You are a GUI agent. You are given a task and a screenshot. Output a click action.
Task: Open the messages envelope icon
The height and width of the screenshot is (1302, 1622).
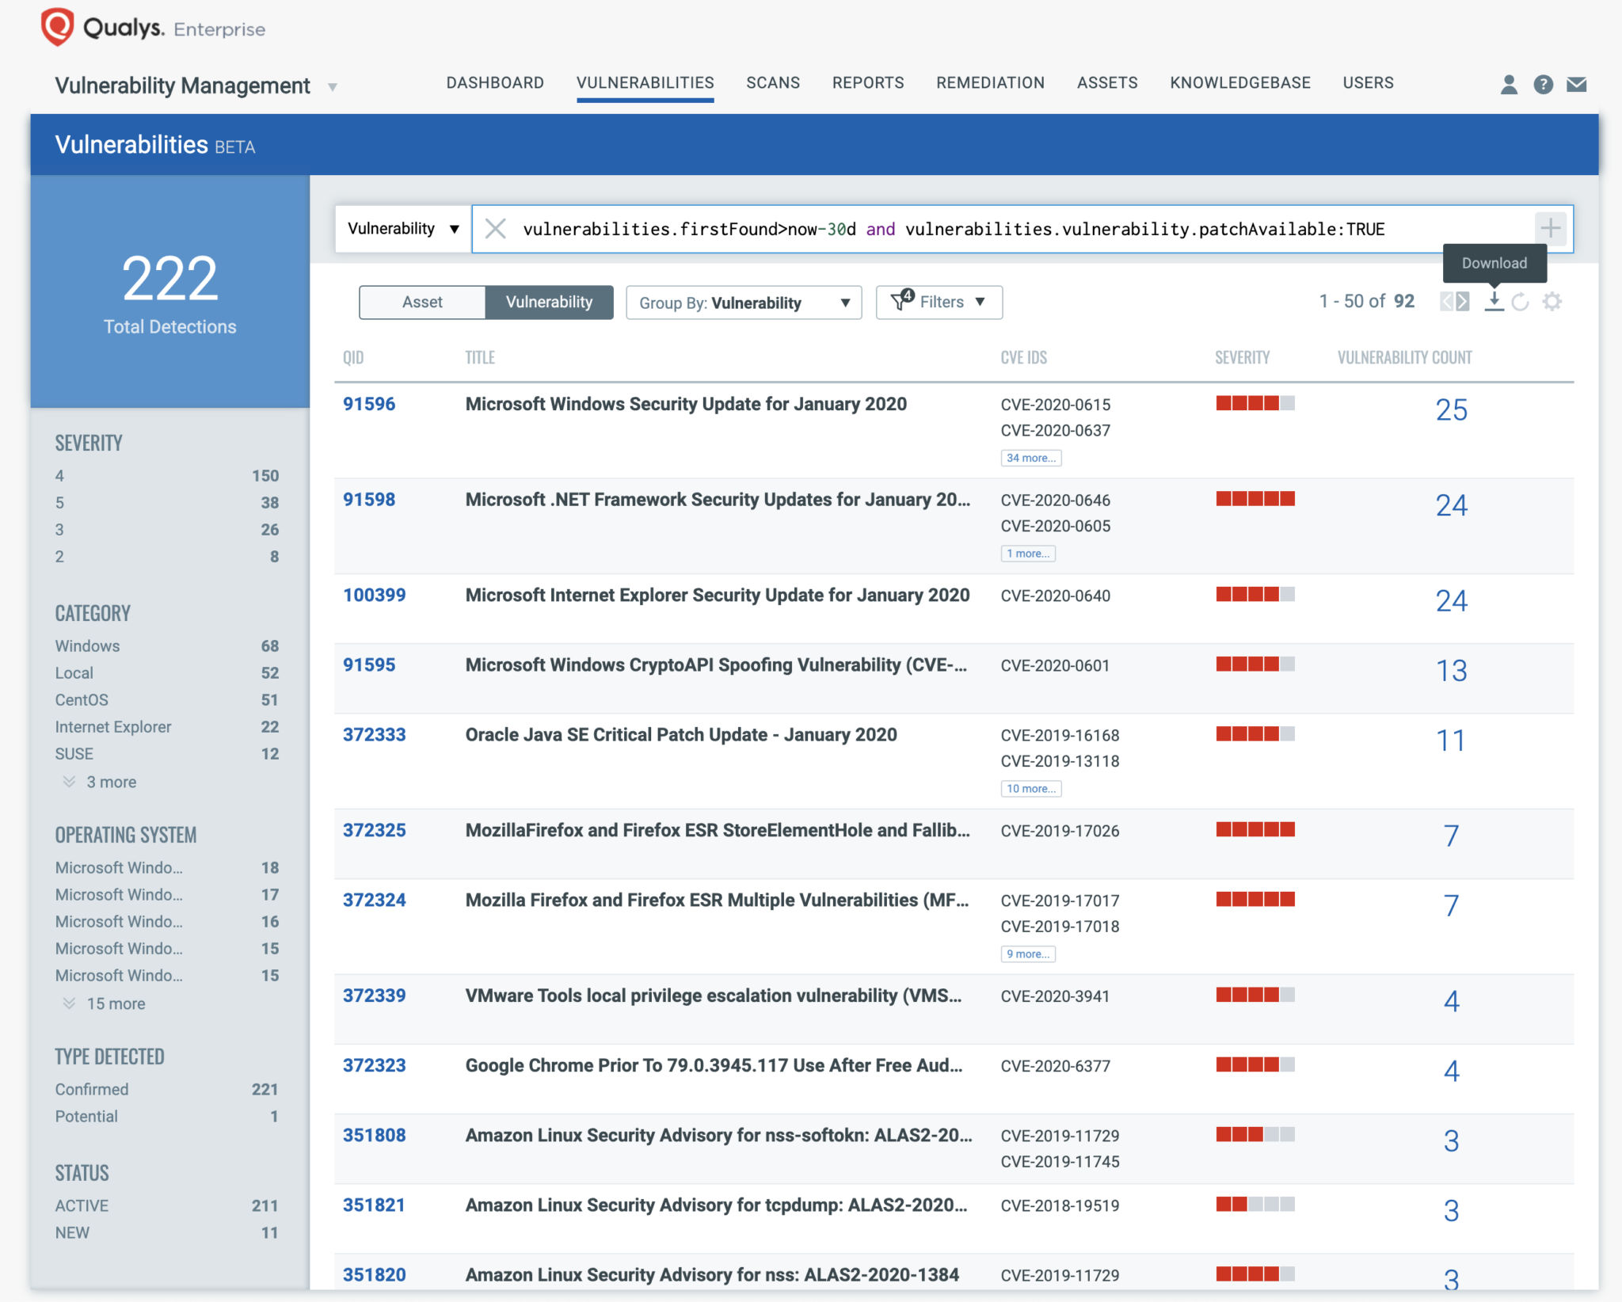tap(1578, 84)
